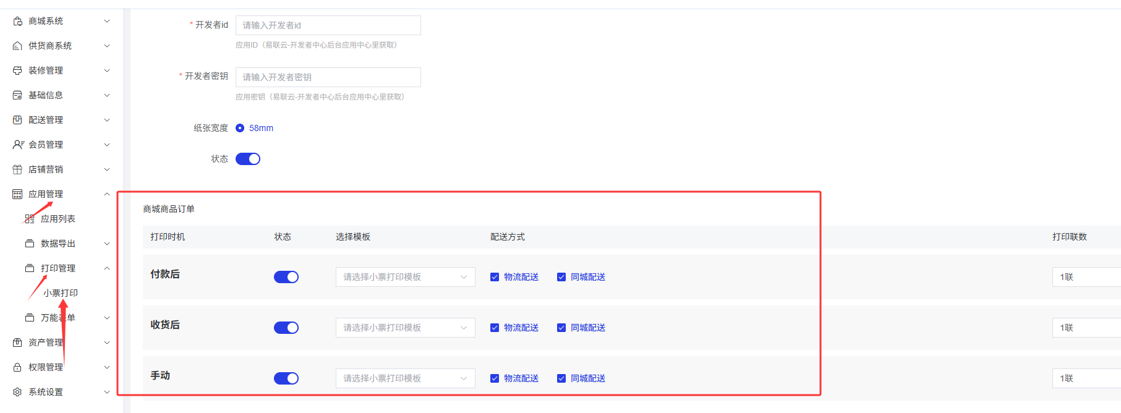Open the template dropdown for 手动
The height and width of the screenshot is (413, 1121).
click(406, 378)
